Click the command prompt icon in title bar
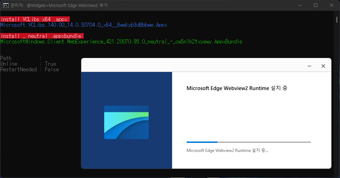340x178 pixels. point(6,6)
